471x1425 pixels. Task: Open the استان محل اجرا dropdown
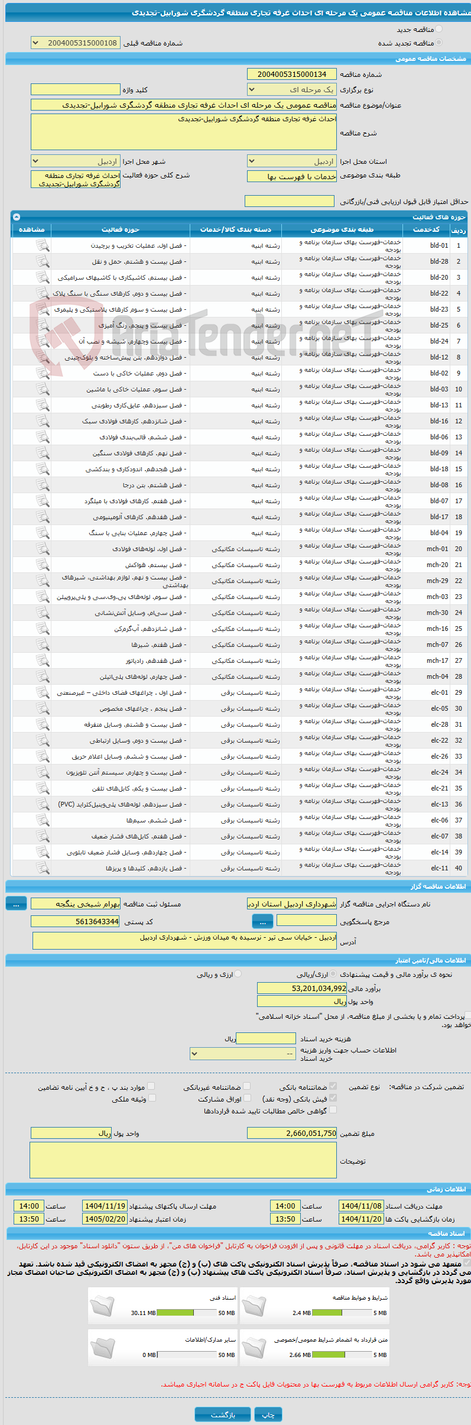[x=292, y=161]
